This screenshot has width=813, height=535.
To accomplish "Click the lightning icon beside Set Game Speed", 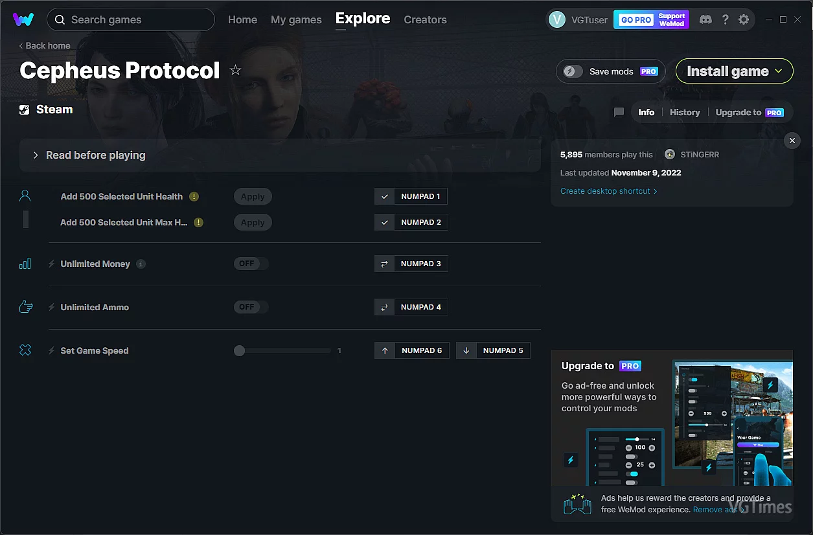I will point(52,350).
